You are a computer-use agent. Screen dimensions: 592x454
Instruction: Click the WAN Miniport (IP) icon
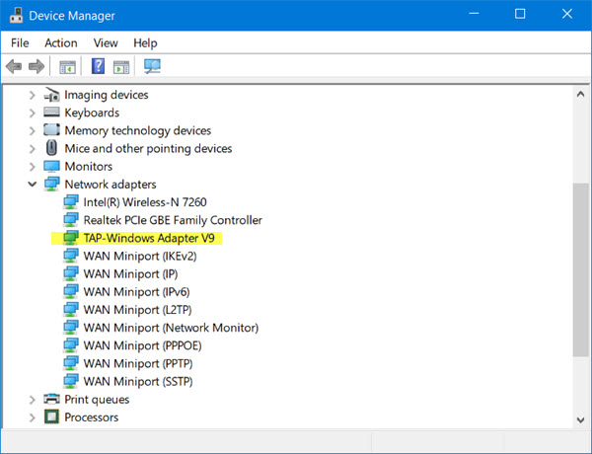tap(71, 273)
